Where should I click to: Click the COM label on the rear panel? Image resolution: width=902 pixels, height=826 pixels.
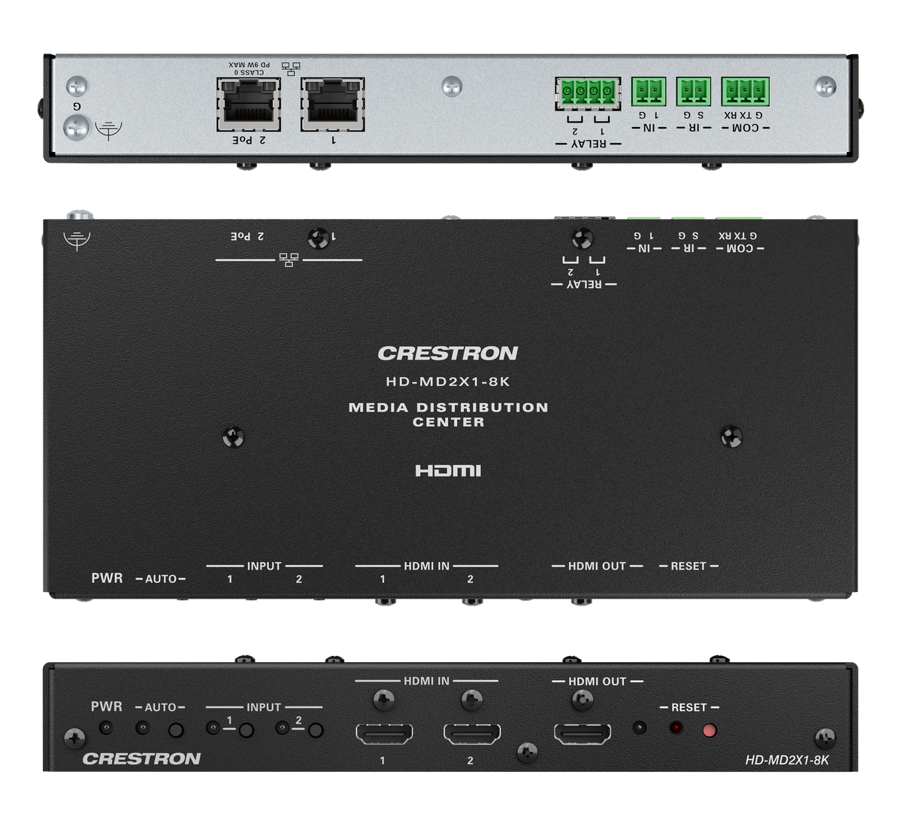(x=746, y=128)
